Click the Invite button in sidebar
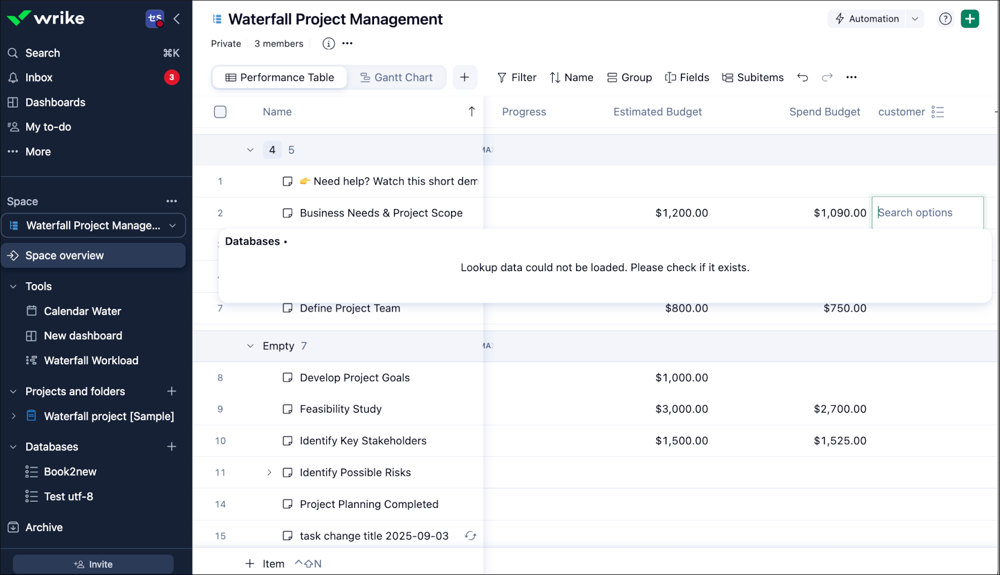Image resolution: width=1000 pixels, height=575 pixels. [93, 563]
